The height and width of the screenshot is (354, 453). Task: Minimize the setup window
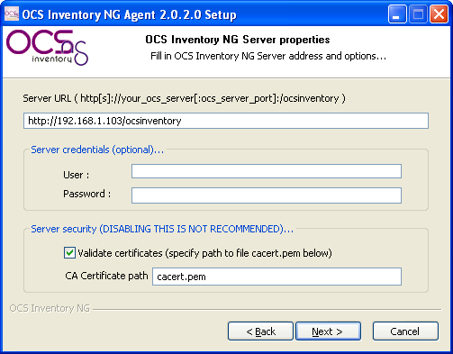tap(397, 14)
